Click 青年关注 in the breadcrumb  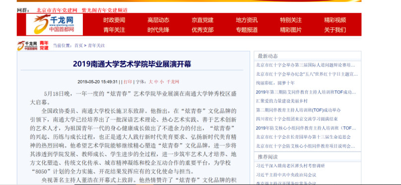(96, 46)
